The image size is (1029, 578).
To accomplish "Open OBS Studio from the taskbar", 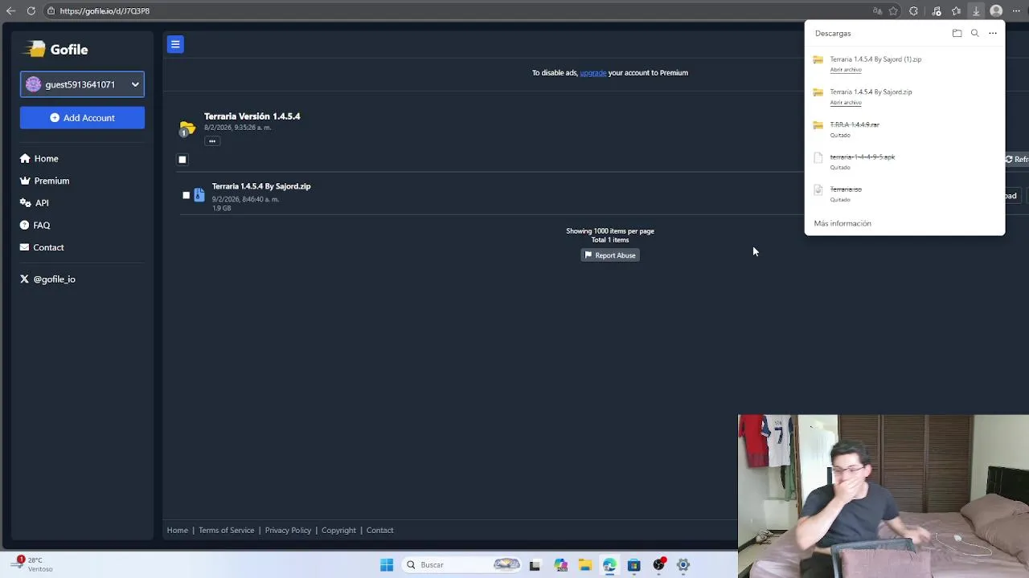I will pos(658,565).
